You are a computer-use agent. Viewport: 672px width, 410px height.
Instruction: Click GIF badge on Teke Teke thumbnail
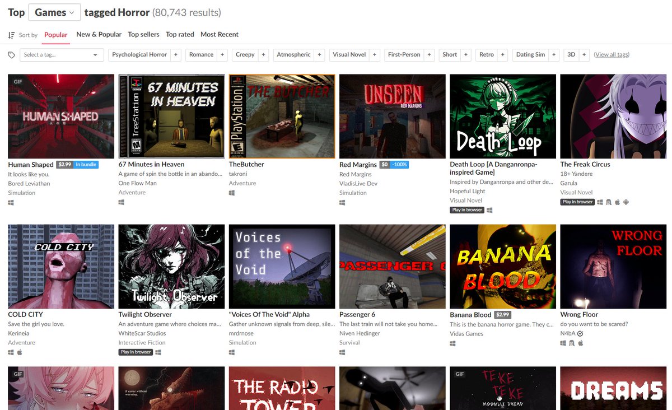(x=459, y=374)
